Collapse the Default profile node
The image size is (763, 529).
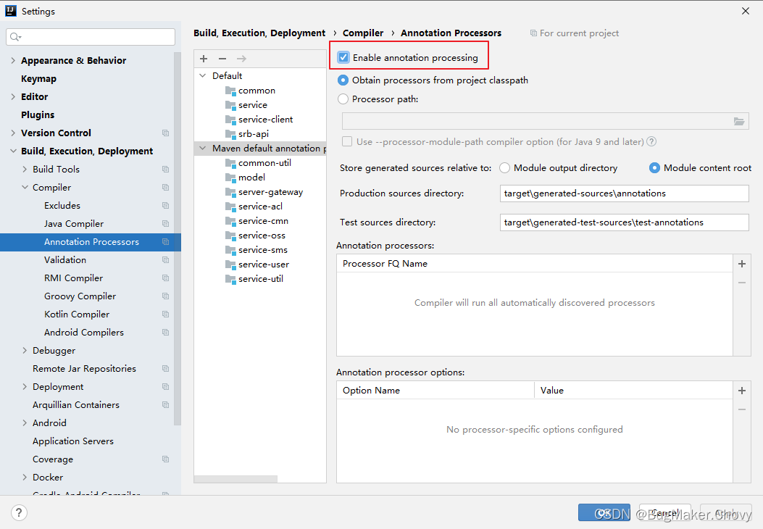203,76
